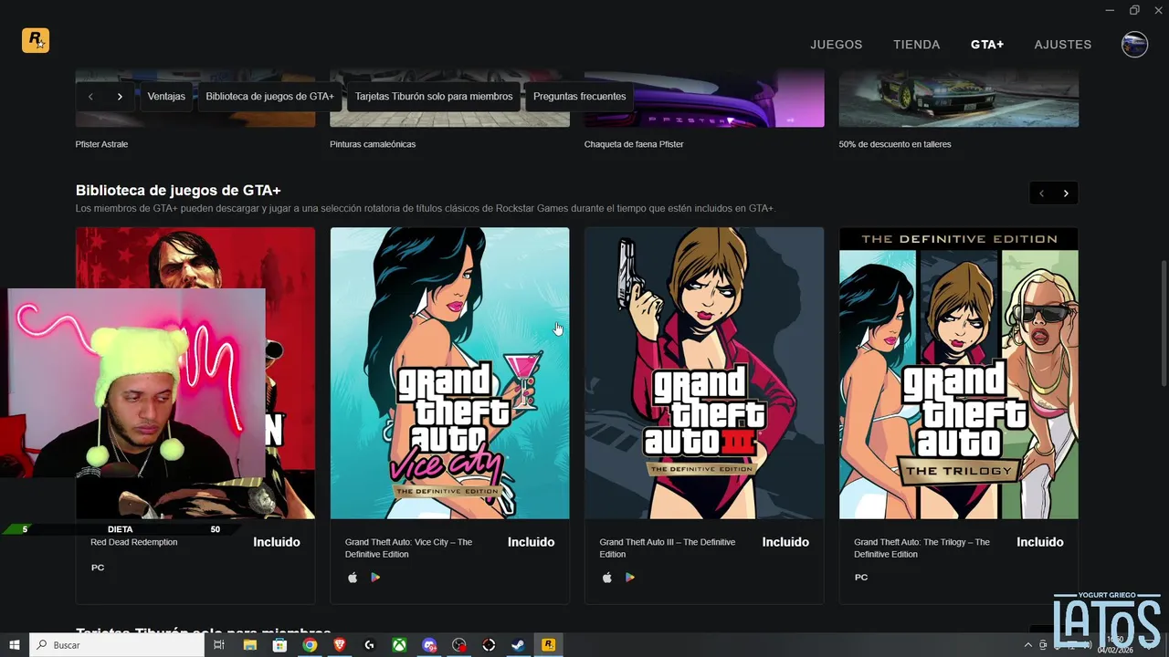
Task: Click the 50% de descuento en talleres caption
Action: pyautogui.click(x=895, y=144)
